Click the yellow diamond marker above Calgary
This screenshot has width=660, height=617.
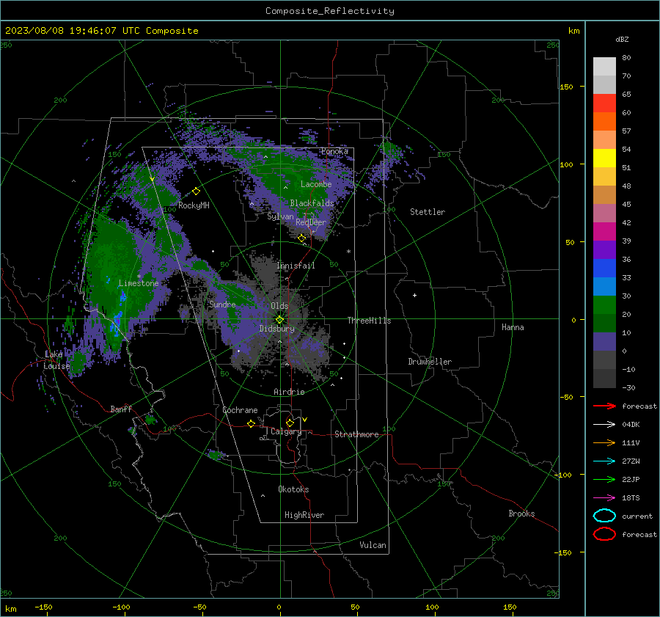290,423
